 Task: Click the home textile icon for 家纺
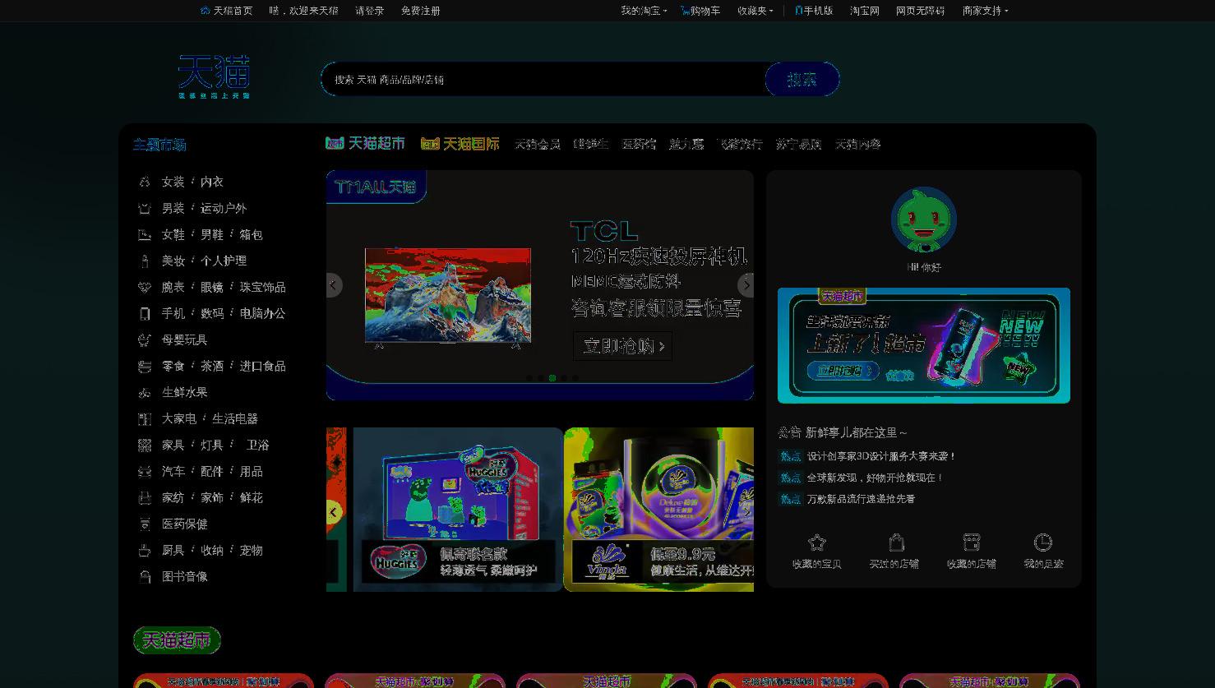pyautogui.click(x=145, y=497)
